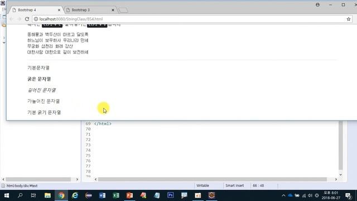The image size is (357, 201).
Task: Open the Windows Start menu
Action: [7, 195]
